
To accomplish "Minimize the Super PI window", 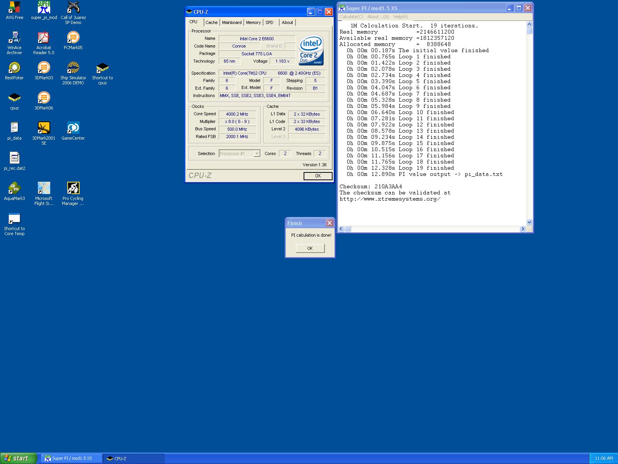I will click(x=510, y=8).
